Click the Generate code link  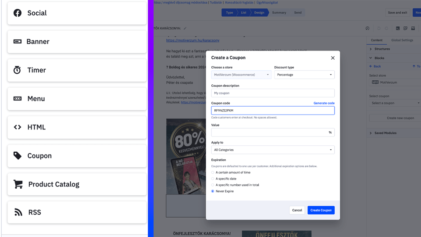click(x=324, y=103)
